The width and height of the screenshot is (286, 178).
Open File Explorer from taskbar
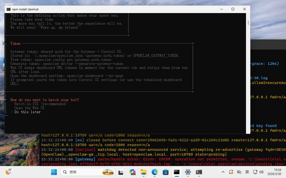[x=144, y=172]
